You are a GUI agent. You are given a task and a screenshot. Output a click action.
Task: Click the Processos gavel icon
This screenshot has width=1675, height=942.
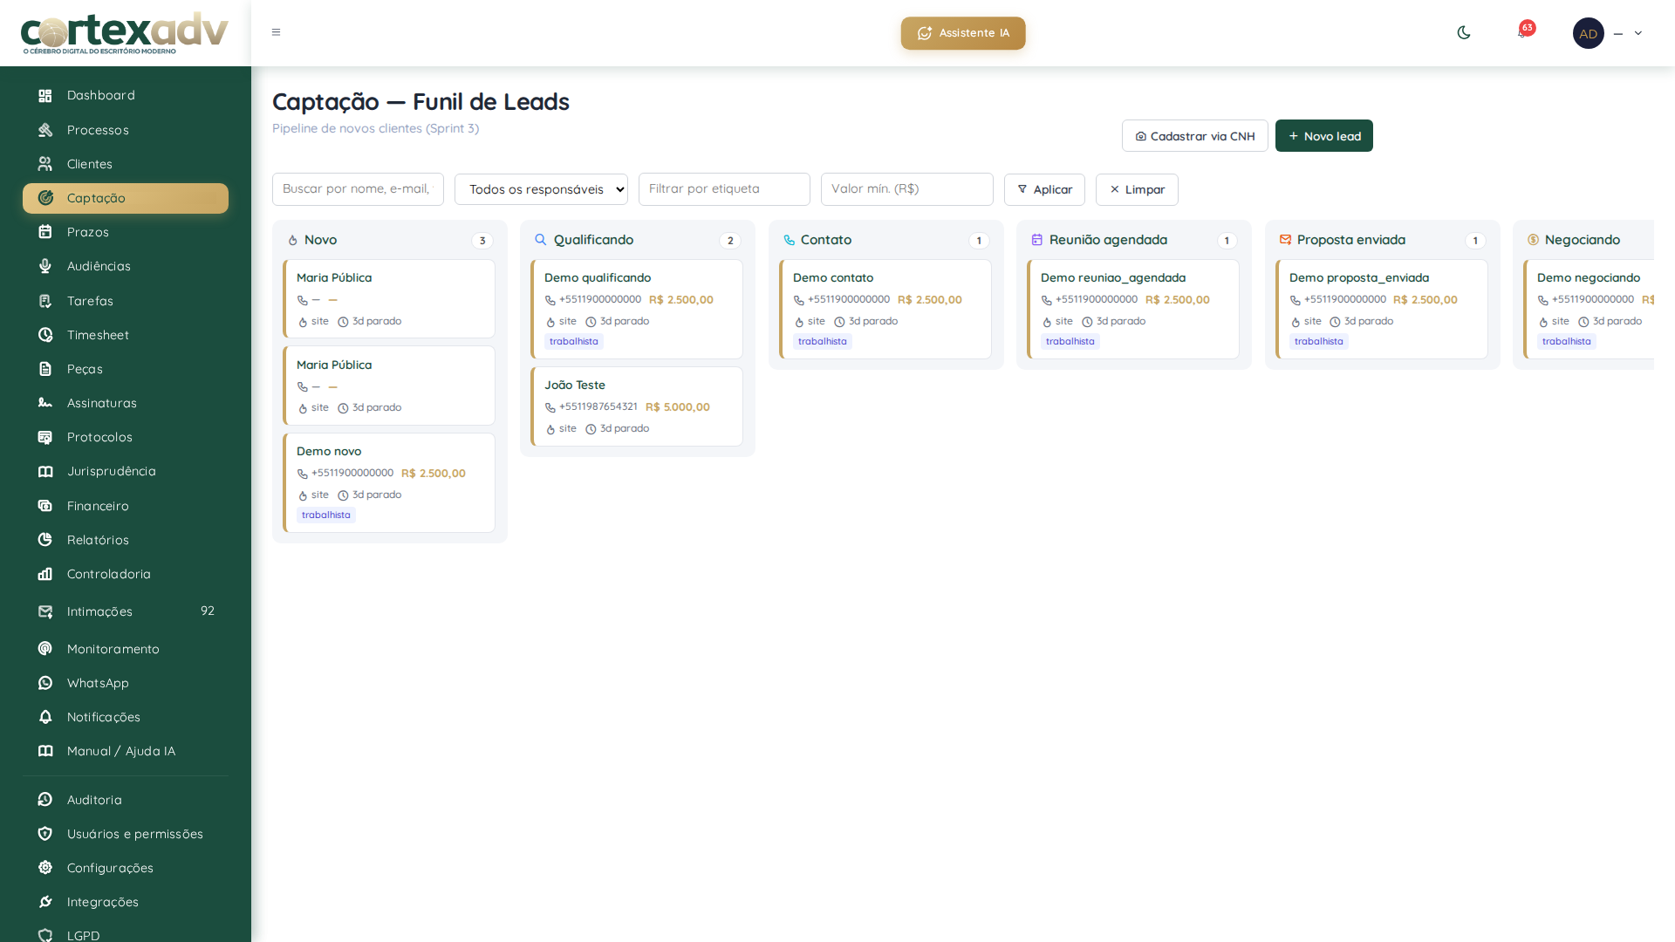pos(45,130)
